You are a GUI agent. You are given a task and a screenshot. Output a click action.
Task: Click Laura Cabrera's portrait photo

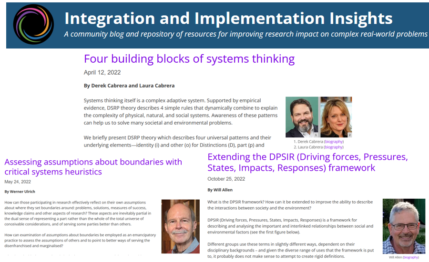tap(336, 117)
